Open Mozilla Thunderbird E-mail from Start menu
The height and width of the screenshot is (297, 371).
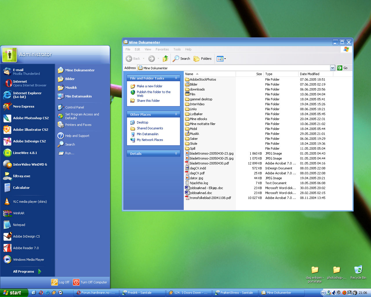click(26, 72)
